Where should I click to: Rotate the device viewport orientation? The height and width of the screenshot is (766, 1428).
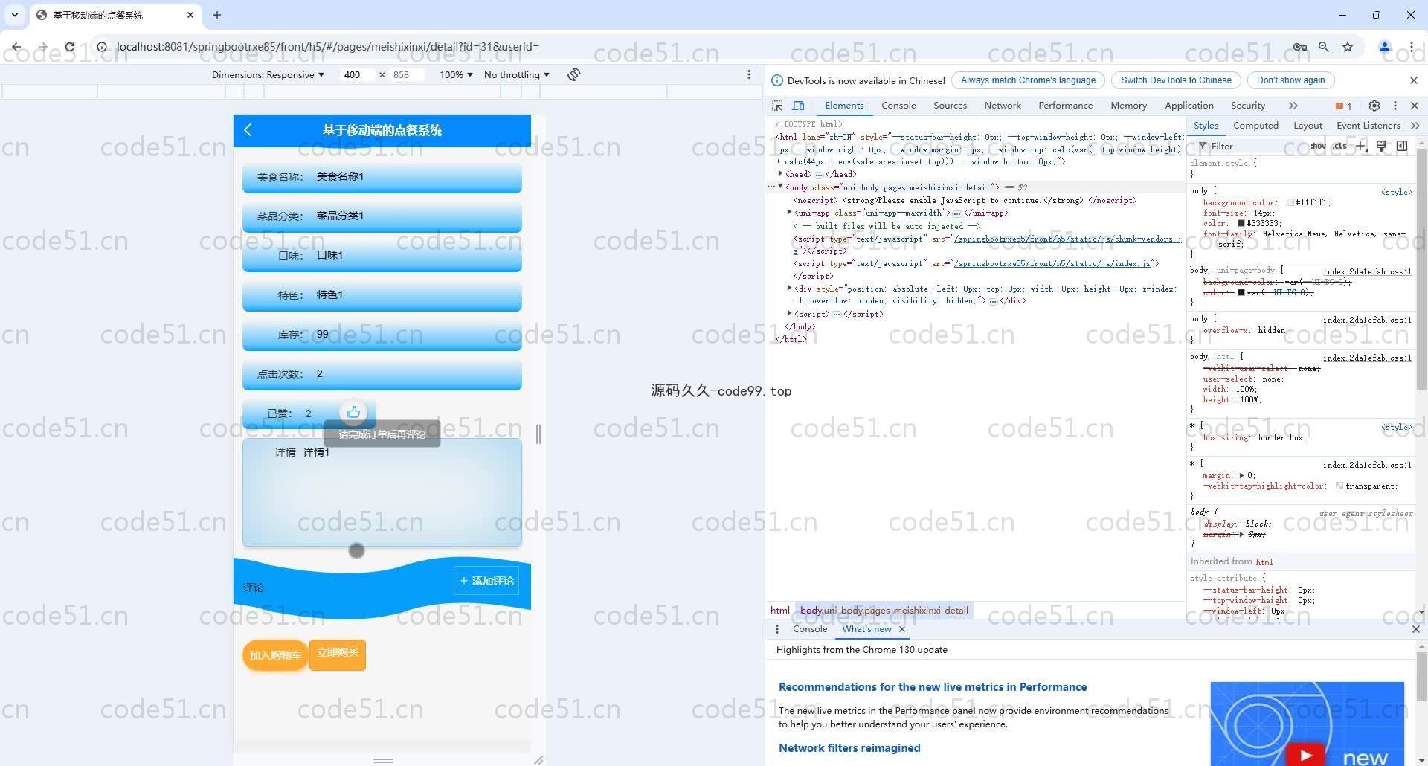point(574,74)
